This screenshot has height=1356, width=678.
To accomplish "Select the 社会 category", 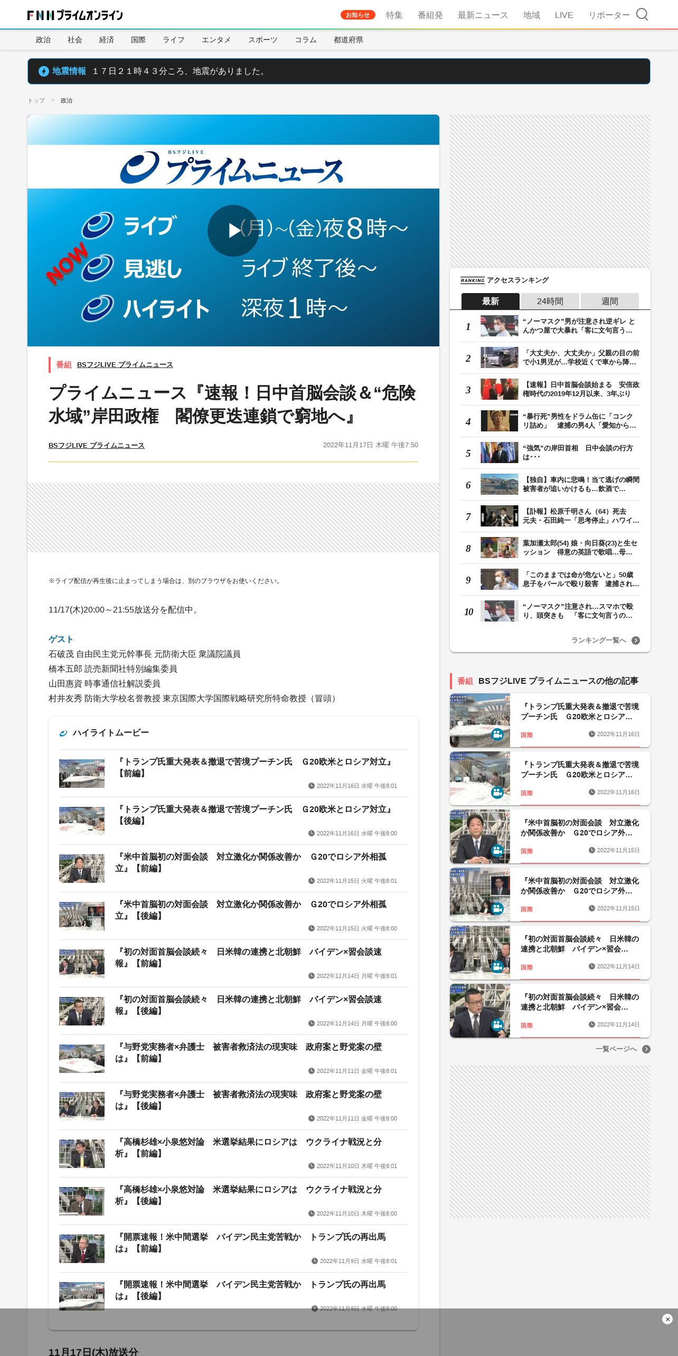I will point(75,40).
